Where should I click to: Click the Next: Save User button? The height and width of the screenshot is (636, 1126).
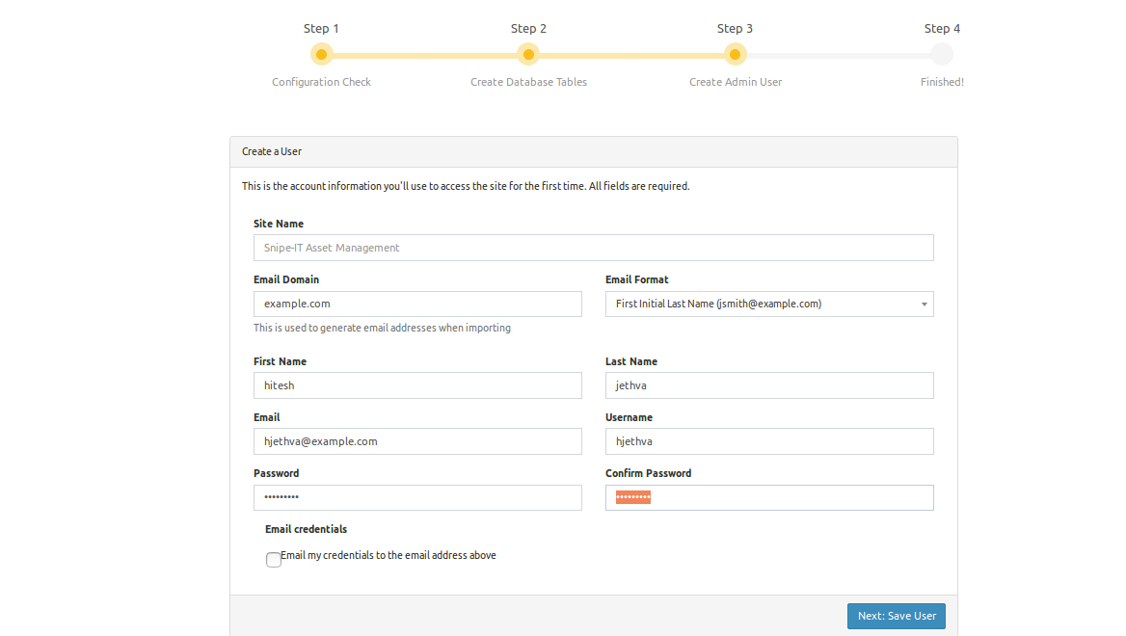[897, 616]
